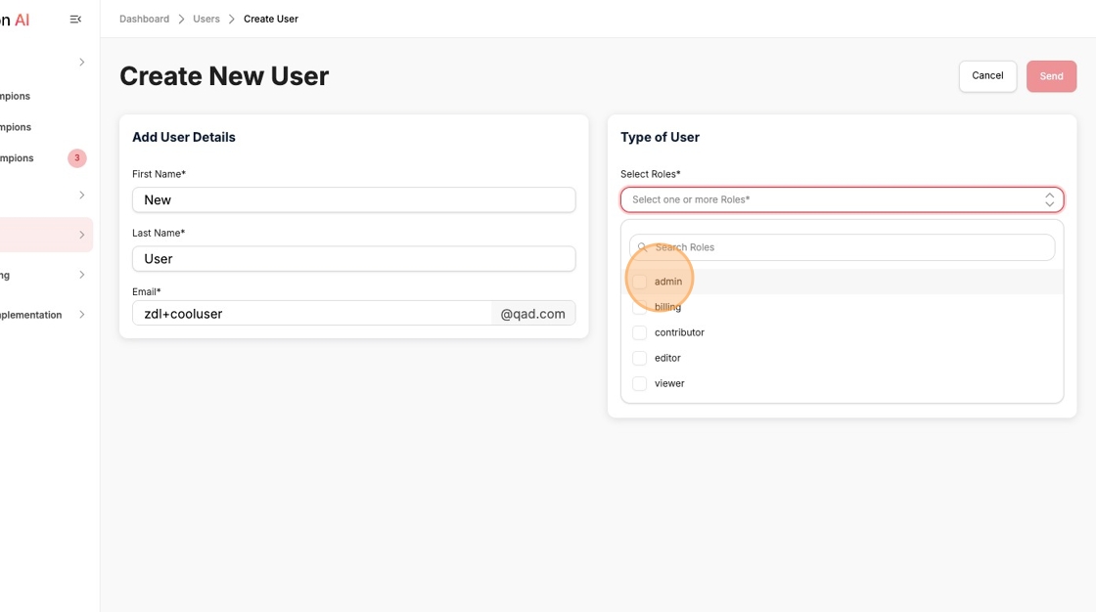Check the billing role checkbox

[x=639, y=307]
